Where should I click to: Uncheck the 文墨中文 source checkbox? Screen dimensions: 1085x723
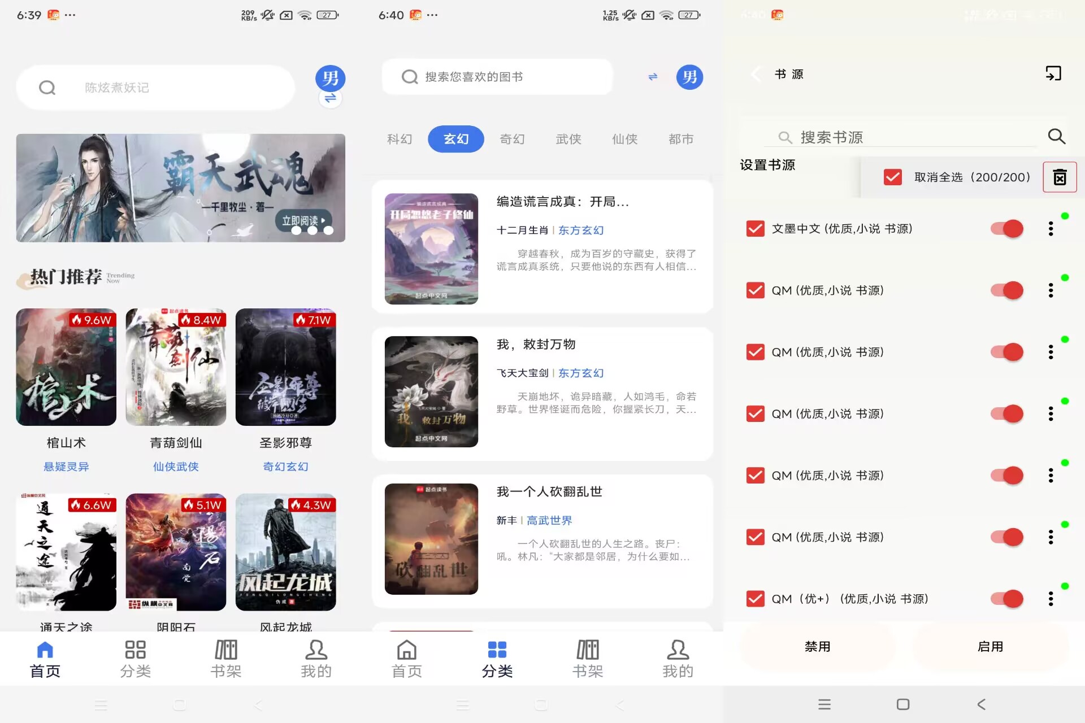[x=755, y=229]
